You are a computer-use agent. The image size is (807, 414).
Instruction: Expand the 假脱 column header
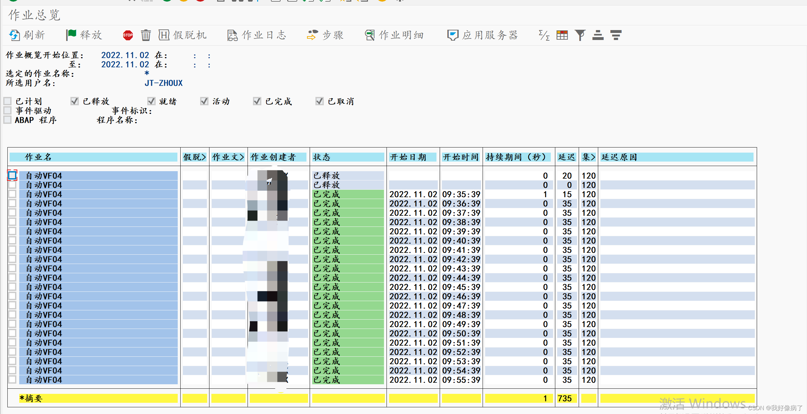click(x=194, y=157)
